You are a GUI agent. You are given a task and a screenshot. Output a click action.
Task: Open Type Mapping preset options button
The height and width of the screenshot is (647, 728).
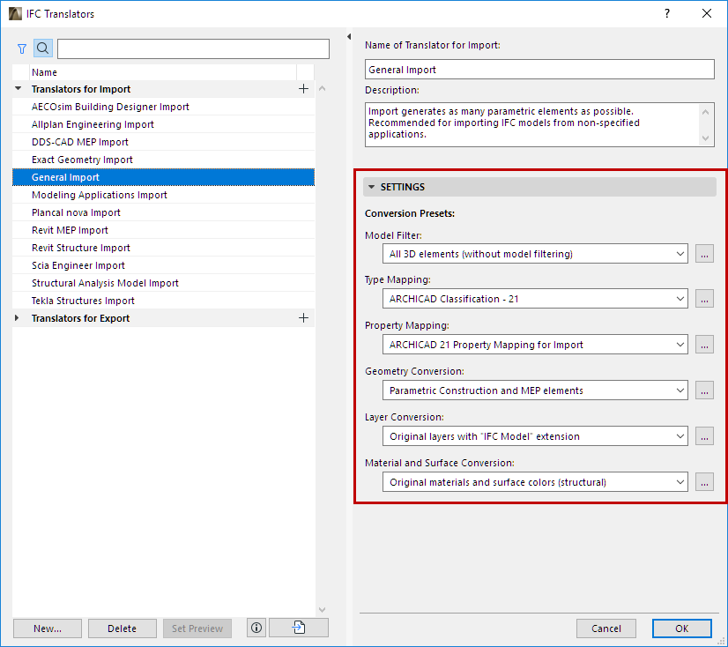(704, 299)
